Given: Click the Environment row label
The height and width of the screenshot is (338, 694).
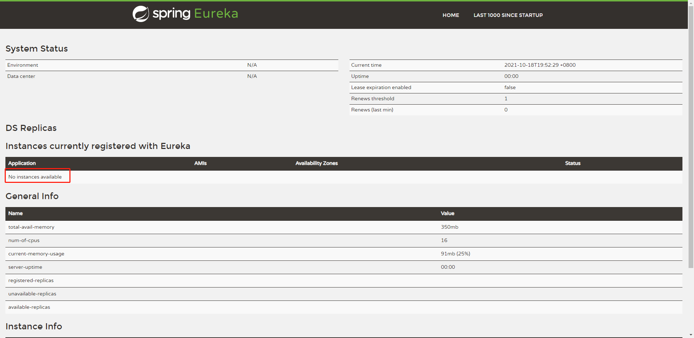Looking at the screenshot, I should [x=23, y=65].
